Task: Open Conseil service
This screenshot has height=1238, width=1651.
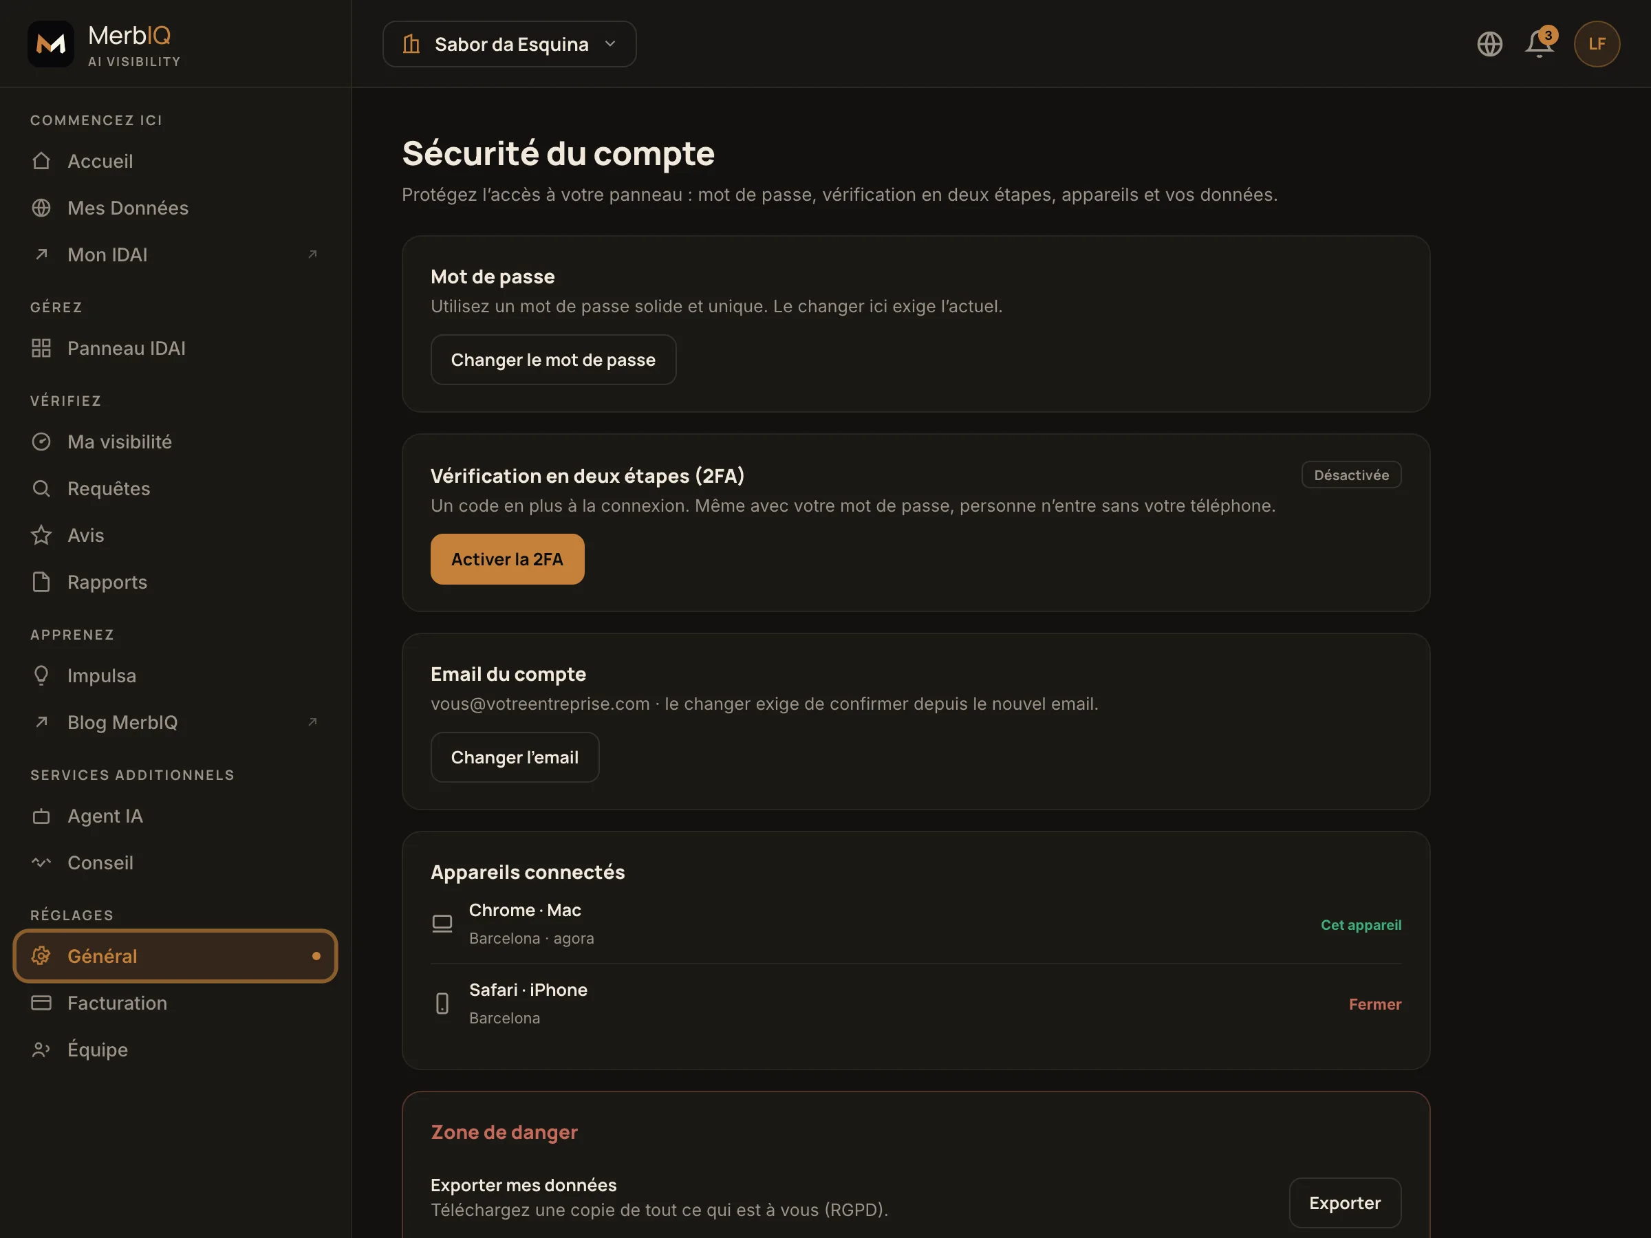Action: click(x=175, y=862)
